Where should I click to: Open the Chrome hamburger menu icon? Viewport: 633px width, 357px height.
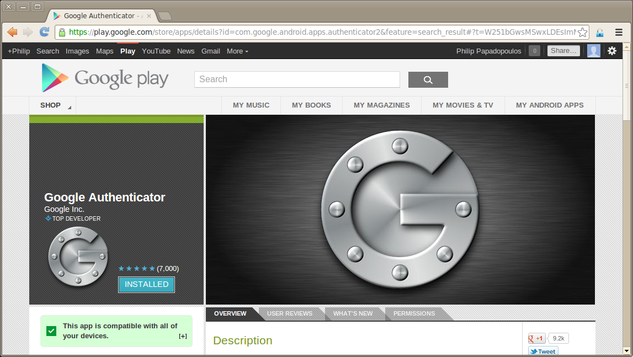click(619, 32)
